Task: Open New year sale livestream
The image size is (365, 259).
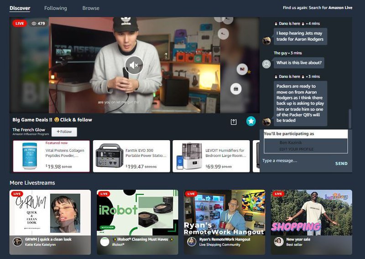Action: pyautogui.click(x=312, y=222)
